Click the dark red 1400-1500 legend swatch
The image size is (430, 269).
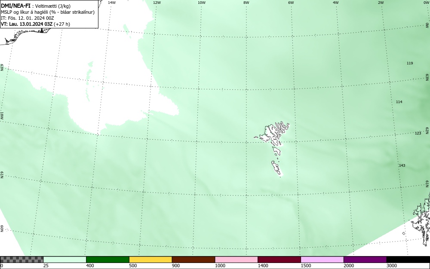pos(279,260)
